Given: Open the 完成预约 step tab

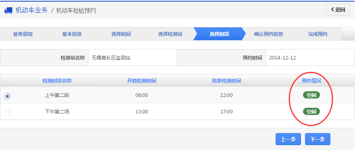Looking at the screenshot, I should tap(318, 34).
